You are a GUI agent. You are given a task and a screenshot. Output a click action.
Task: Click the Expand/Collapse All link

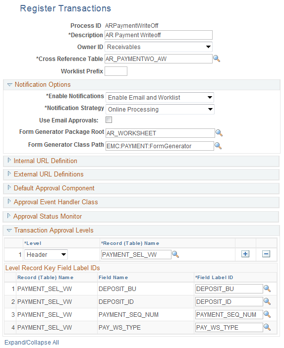32,342
